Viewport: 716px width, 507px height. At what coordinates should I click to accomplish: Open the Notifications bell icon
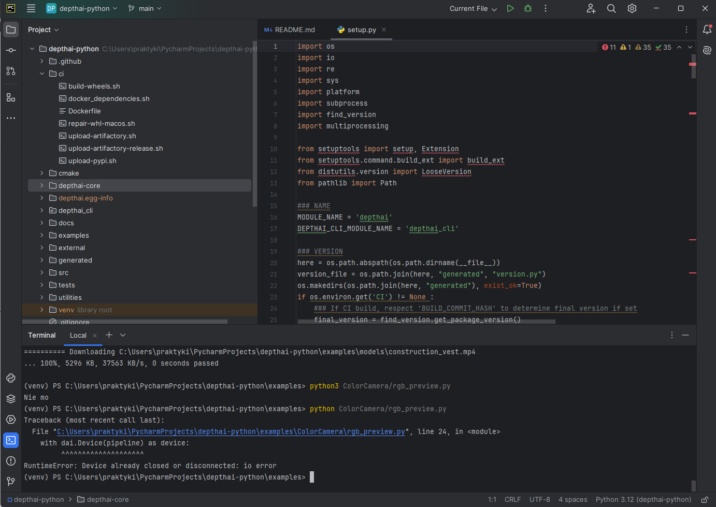point(707,30)
